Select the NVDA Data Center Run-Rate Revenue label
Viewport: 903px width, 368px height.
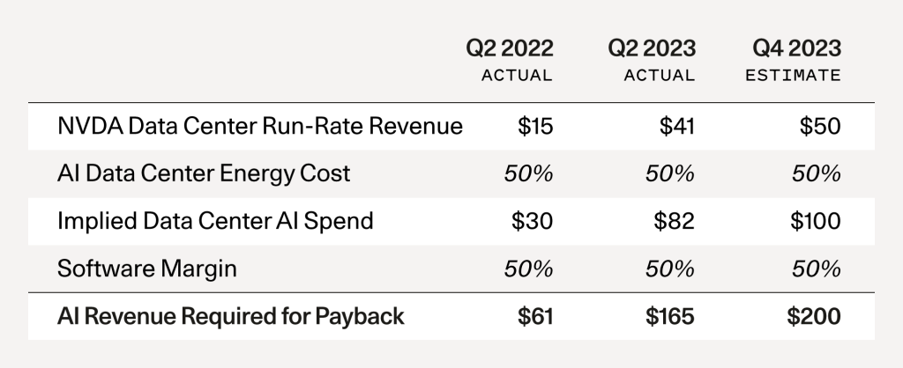260,126
